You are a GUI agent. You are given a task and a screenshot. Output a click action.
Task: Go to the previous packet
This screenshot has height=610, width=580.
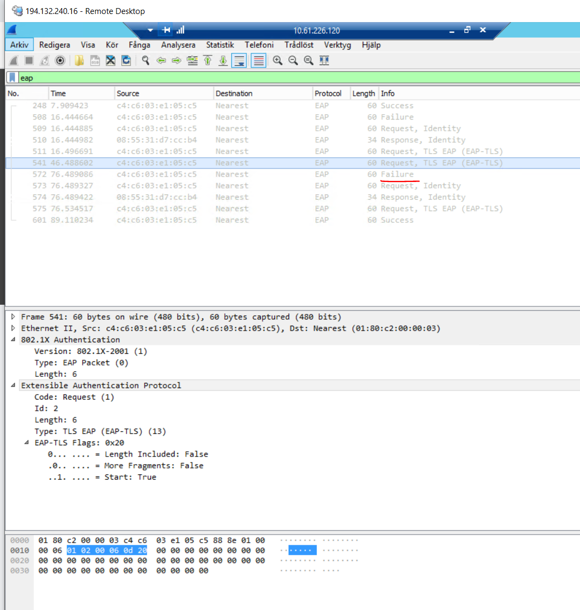[161, 60]
